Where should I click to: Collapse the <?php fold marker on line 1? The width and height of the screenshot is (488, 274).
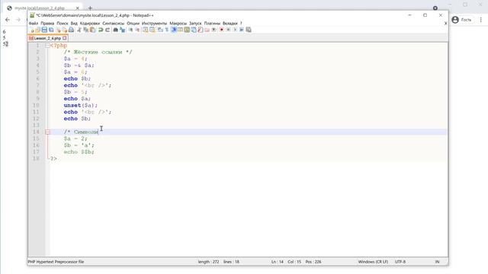pyautogui.click(x=47, y=46)
